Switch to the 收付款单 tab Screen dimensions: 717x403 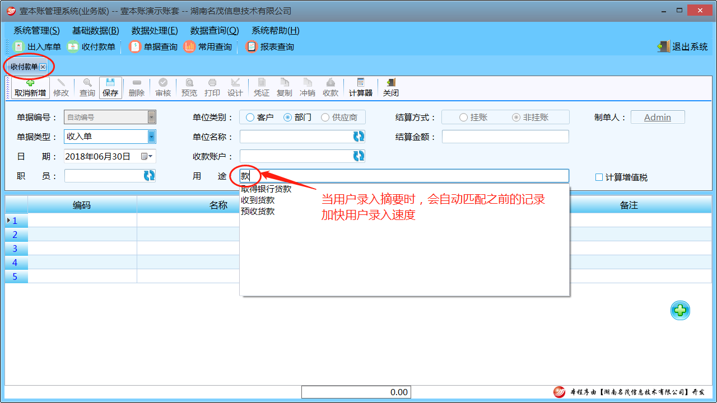coord(24,67)
